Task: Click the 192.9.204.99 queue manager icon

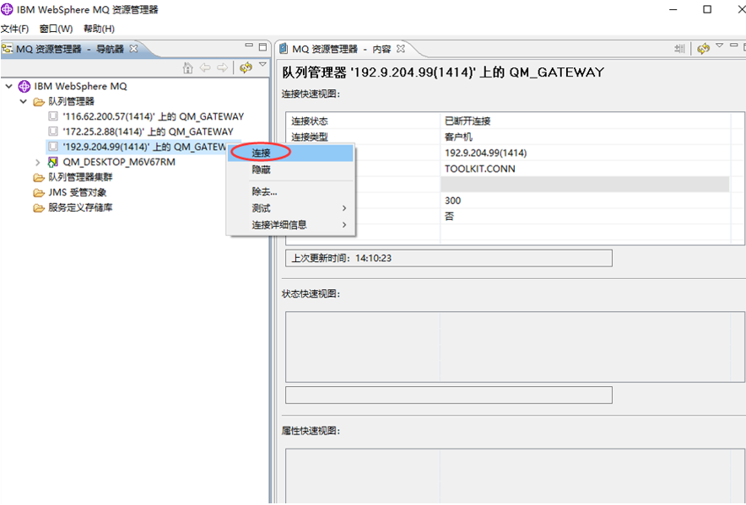Action: pyautogui.click(x=53, y=147)
